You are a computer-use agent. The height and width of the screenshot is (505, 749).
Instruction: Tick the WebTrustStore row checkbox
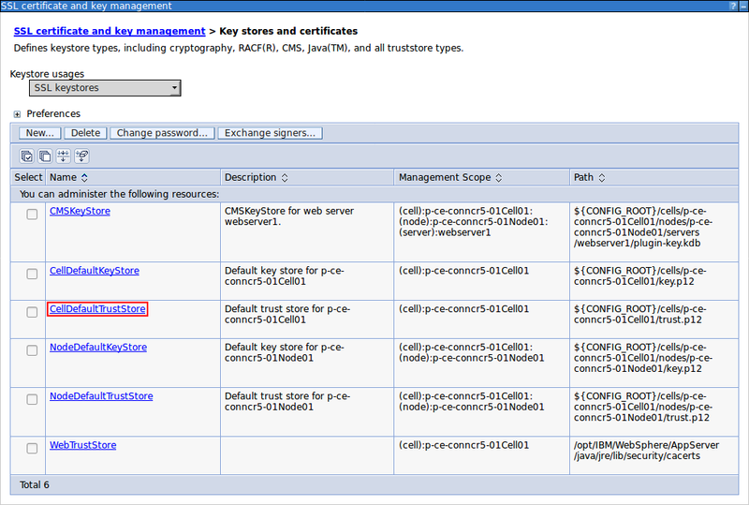pos(32,449)
